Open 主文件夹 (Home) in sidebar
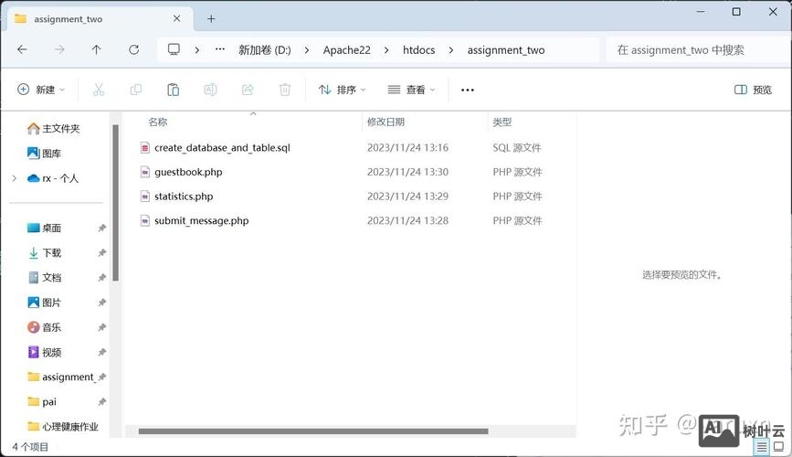This screenshot has width=792, height=457. 54,128
